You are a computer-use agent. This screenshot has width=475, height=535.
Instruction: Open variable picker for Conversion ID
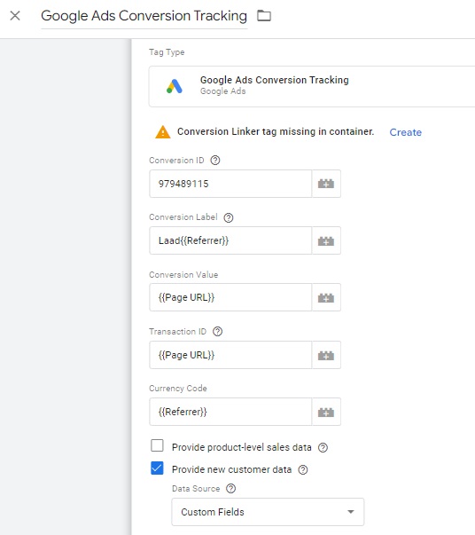click(326, 184)
